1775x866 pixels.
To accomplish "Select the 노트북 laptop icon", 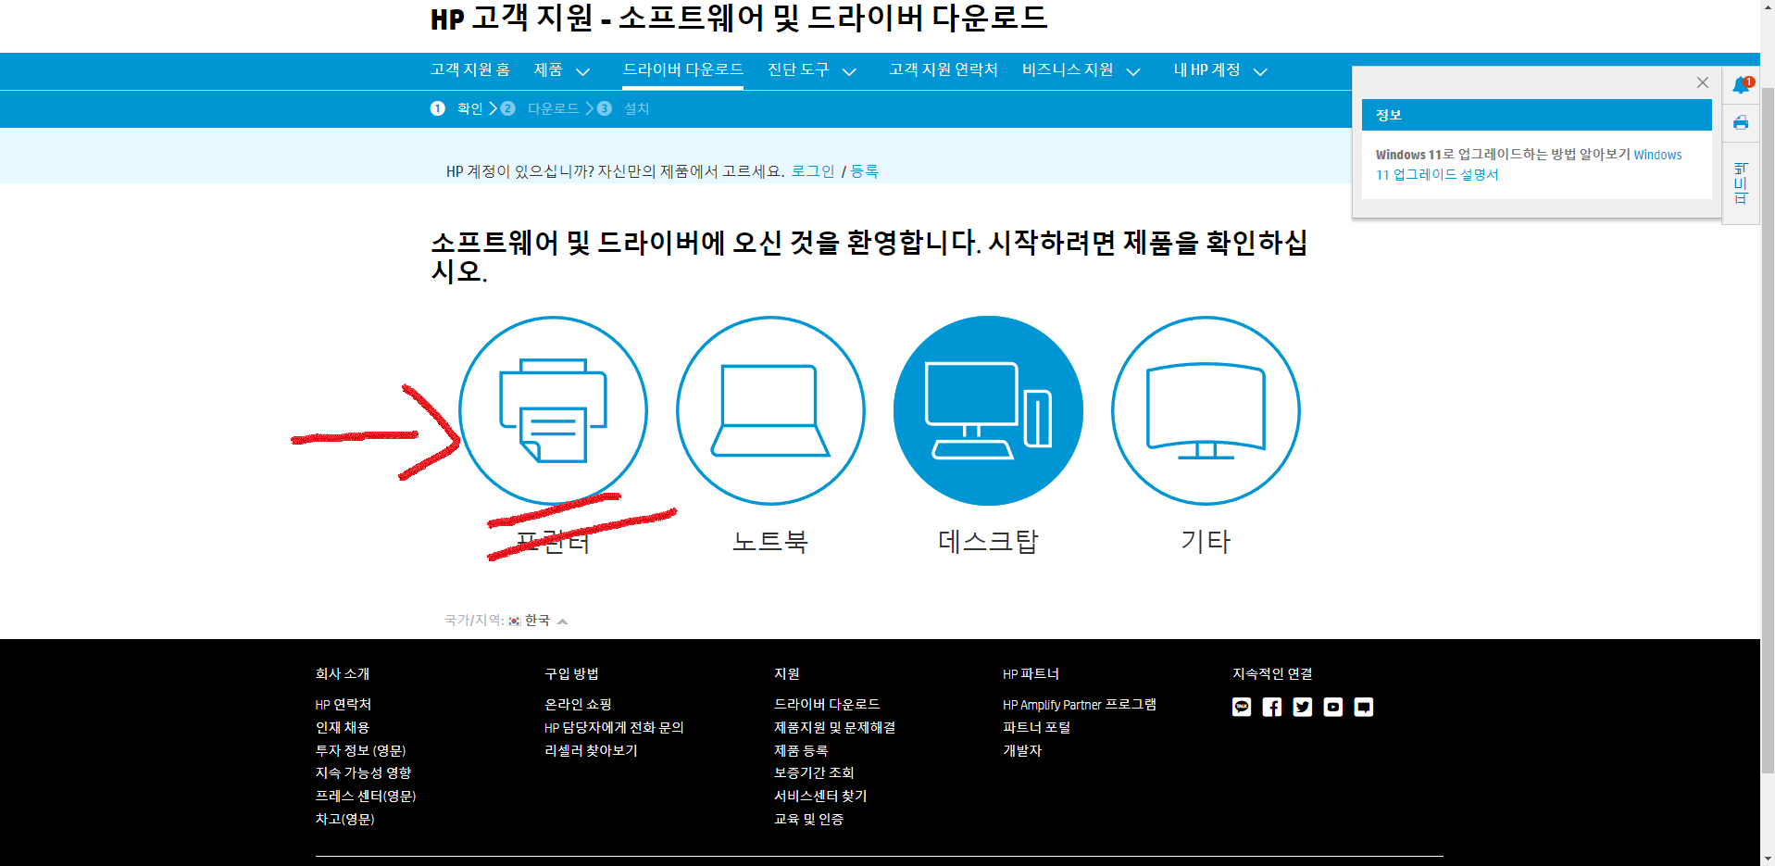I will [x=770, y=410].
